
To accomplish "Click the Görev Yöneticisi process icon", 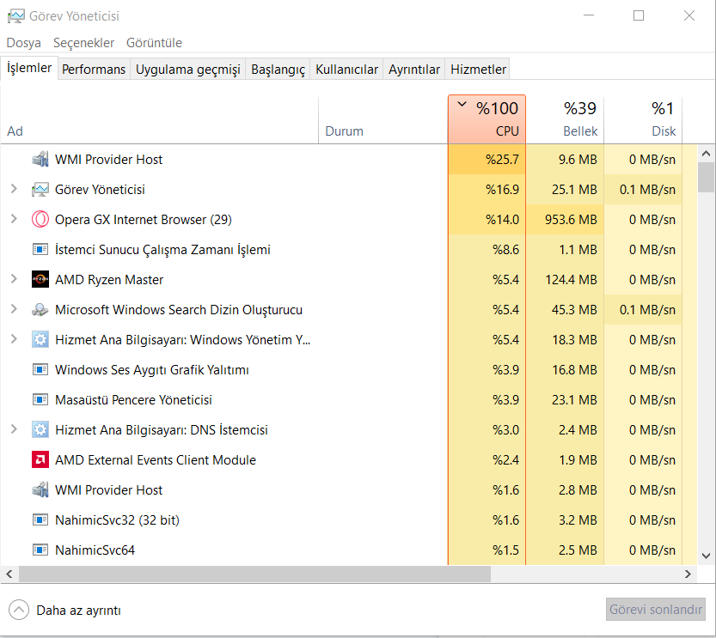I will (40, 190).
